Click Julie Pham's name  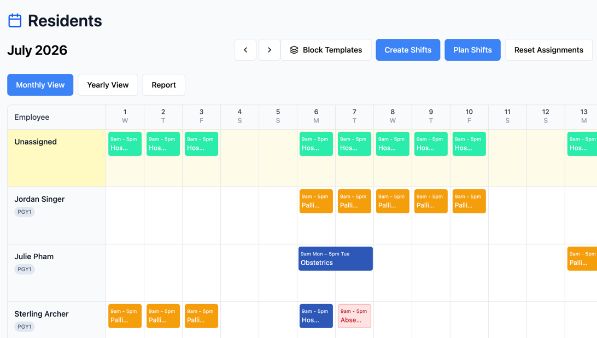point(34,257)
